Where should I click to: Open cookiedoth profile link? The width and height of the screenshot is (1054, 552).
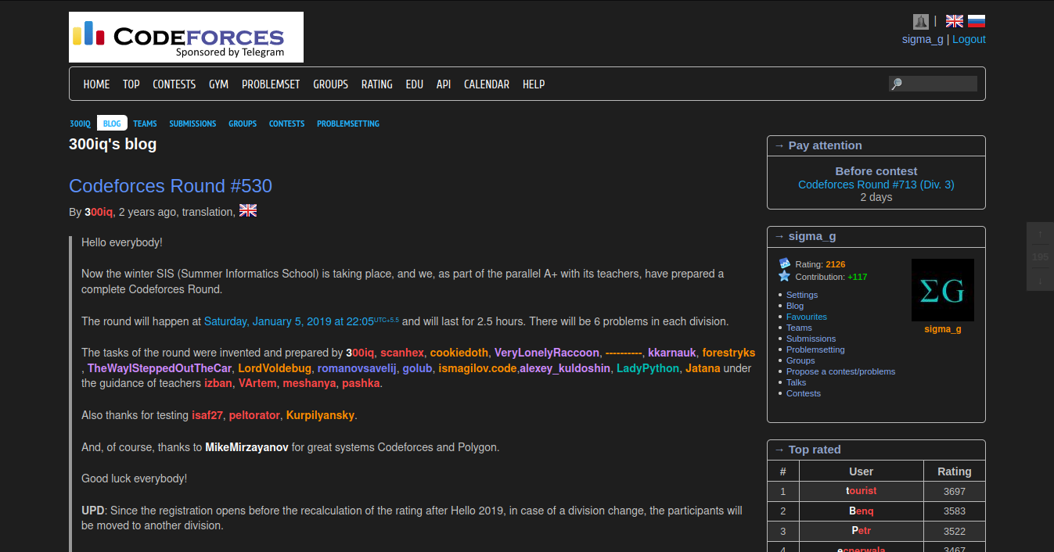coord(459,353)
